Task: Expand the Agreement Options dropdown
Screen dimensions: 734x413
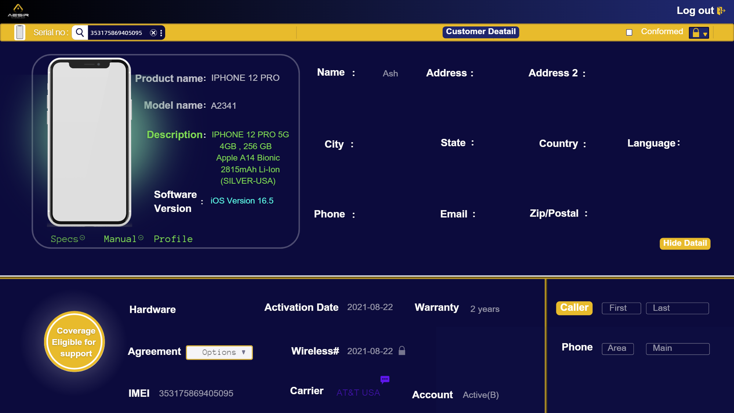Action: [x=219, y=352]
